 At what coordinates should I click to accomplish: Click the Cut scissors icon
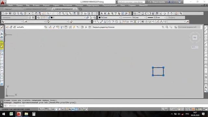pos(30,13)
